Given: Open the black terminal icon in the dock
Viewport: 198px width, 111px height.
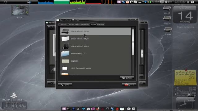Looking at the screenshot, I should (x=69, y=109).
